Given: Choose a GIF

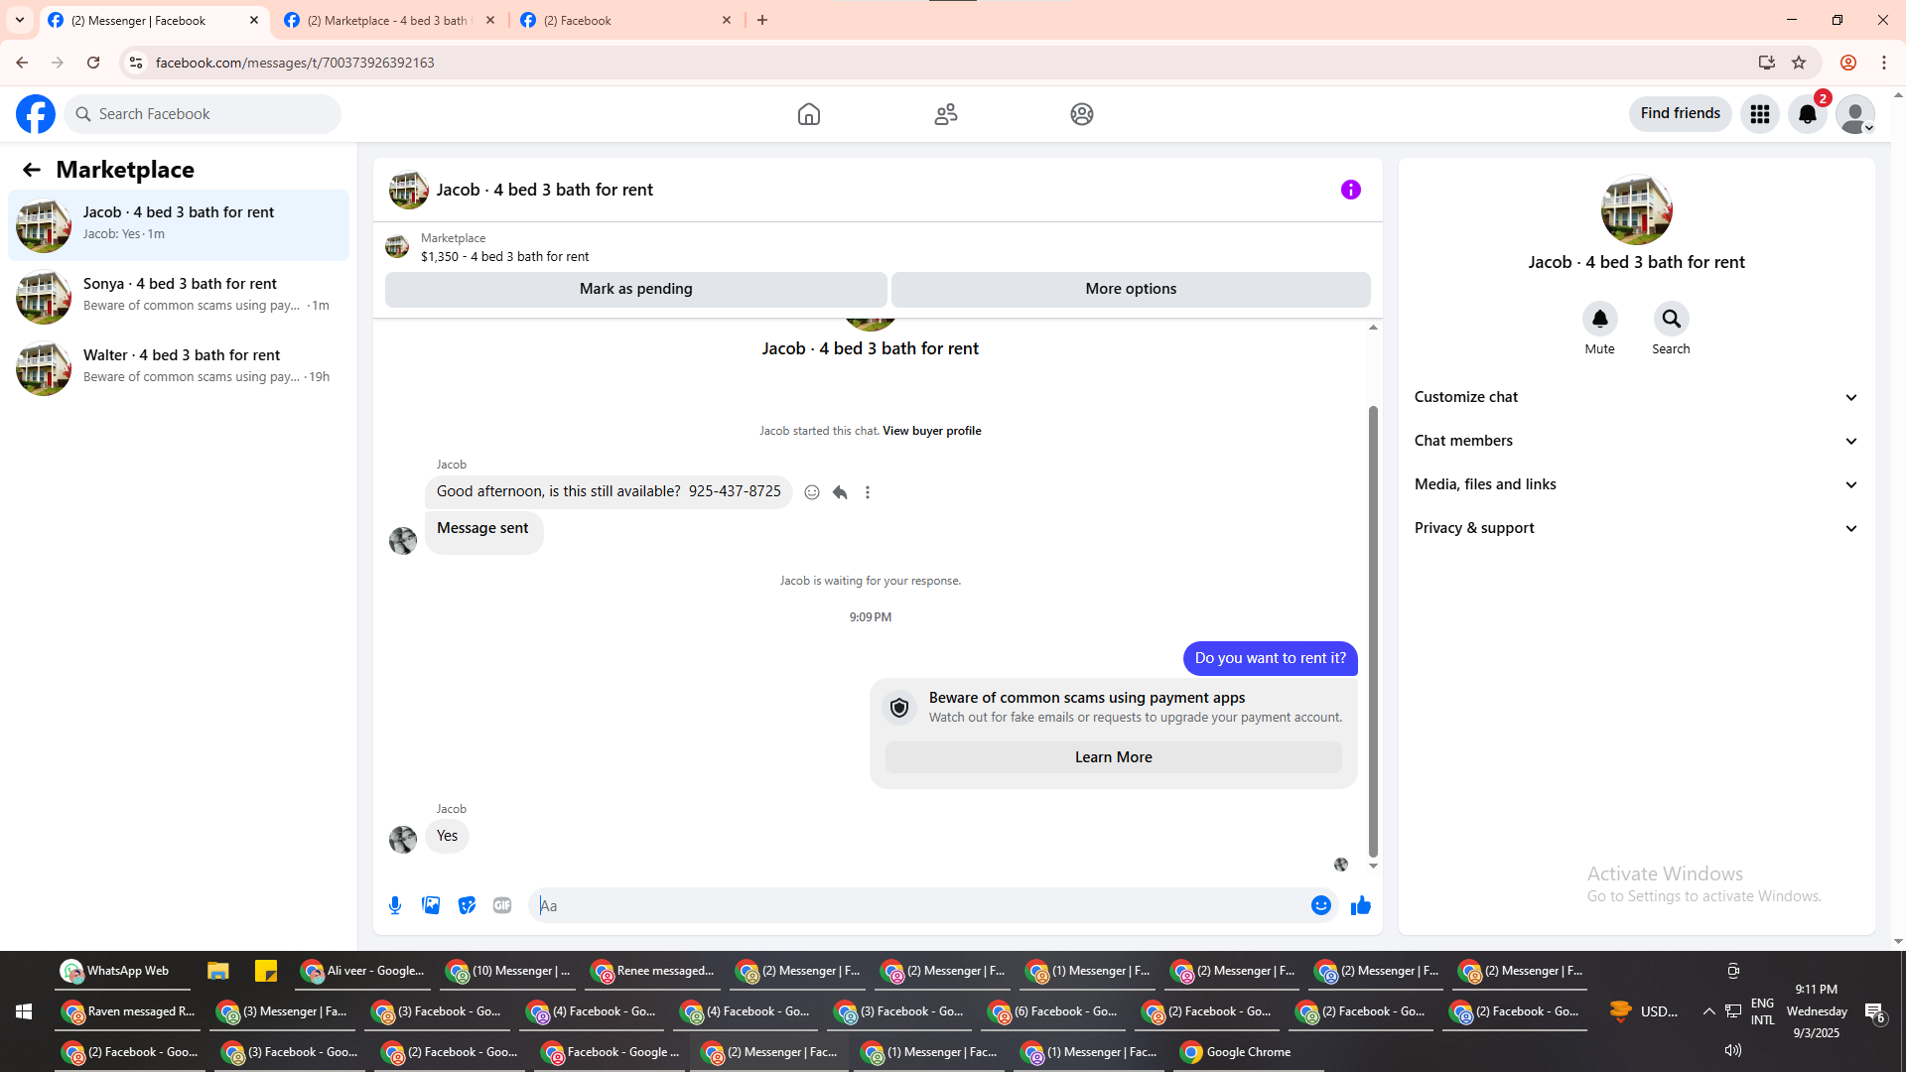Looking at the screenshot, I should point(502,905).
